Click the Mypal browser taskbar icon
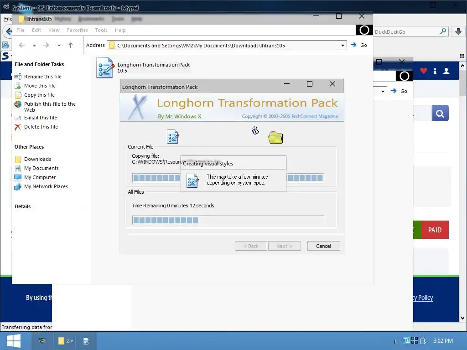This screenshot has height=350, width=467. pyautogui.click(x=42, y=341)
